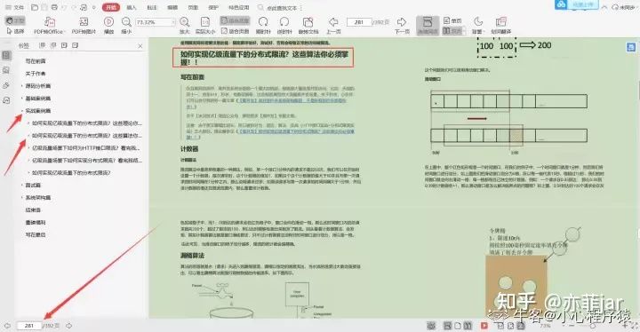This screenshot has width=640, height=332.
Task: Activate the 选择 selection tool
Action: [x=15, y=31]
